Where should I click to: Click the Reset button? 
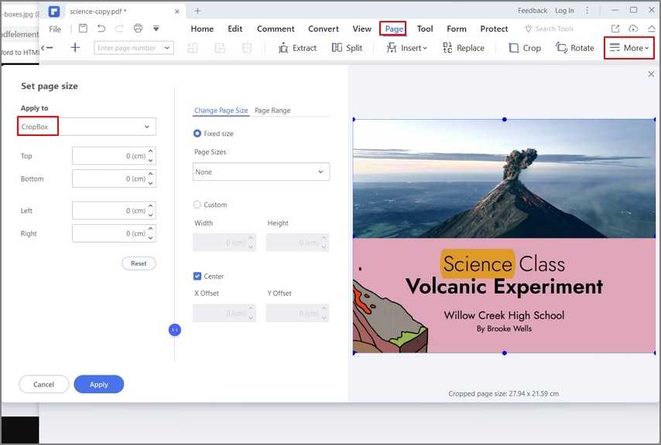pos(139,263)
